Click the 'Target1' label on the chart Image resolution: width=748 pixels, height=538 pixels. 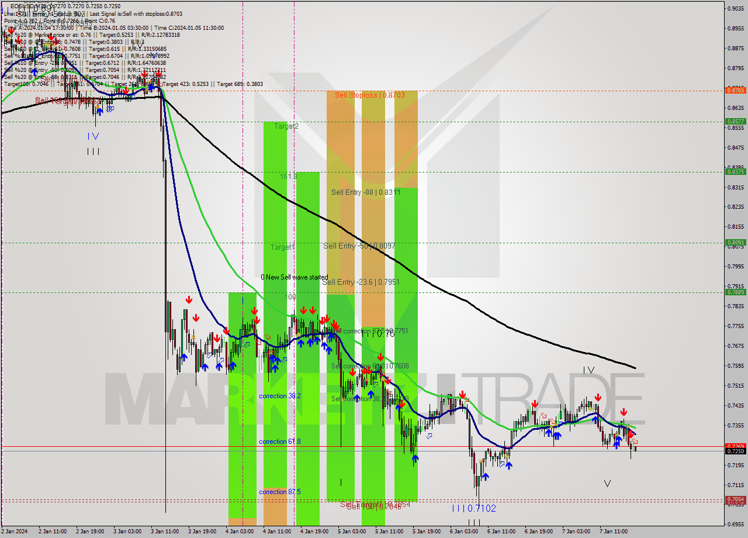point(282,247)
